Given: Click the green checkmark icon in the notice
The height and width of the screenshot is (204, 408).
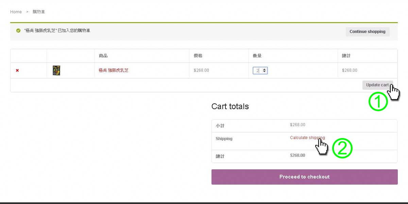Looking at the screenshot, I should click(18, 31).
